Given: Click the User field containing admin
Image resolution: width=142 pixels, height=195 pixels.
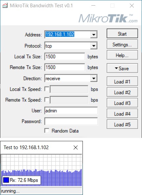Looking at the screenshot, I should point(71,111).
